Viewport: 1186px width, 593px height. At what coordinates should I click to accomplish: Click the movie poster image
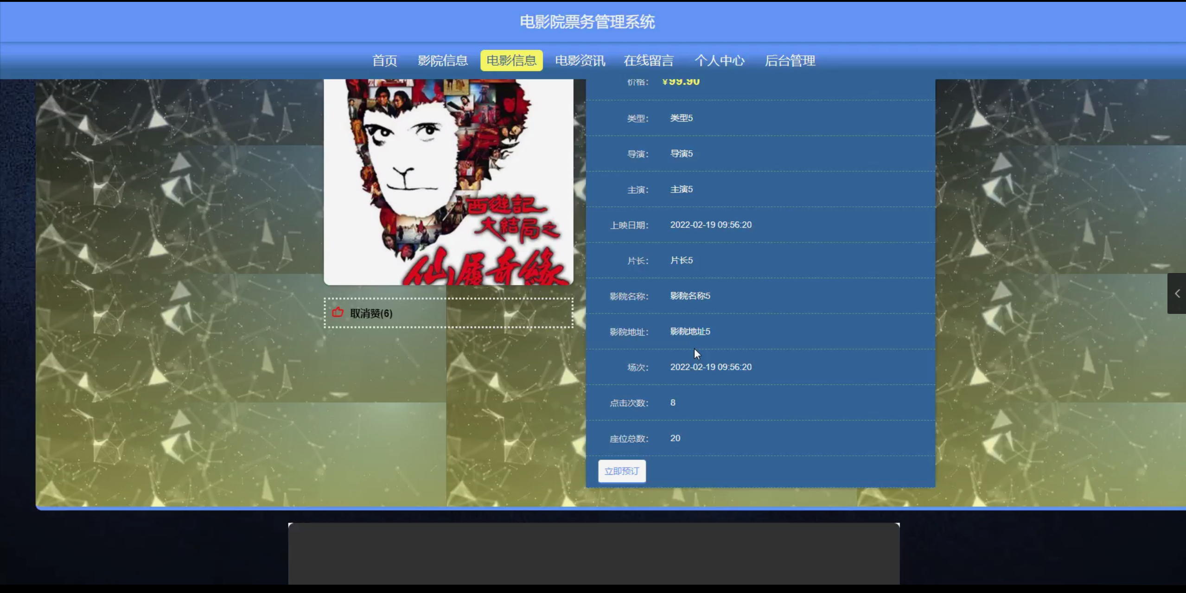448,182
